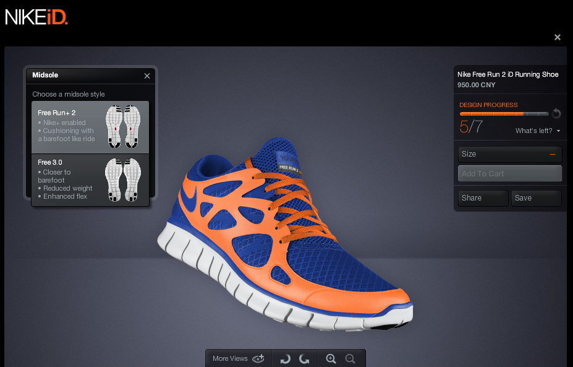Click the Free 3.0 sole thumbnail

click(123, 179)
